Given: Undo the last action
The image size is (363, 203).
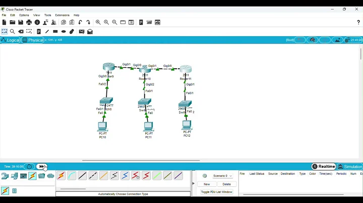Looking at the screenshot, I should click(x=80, y=23).
